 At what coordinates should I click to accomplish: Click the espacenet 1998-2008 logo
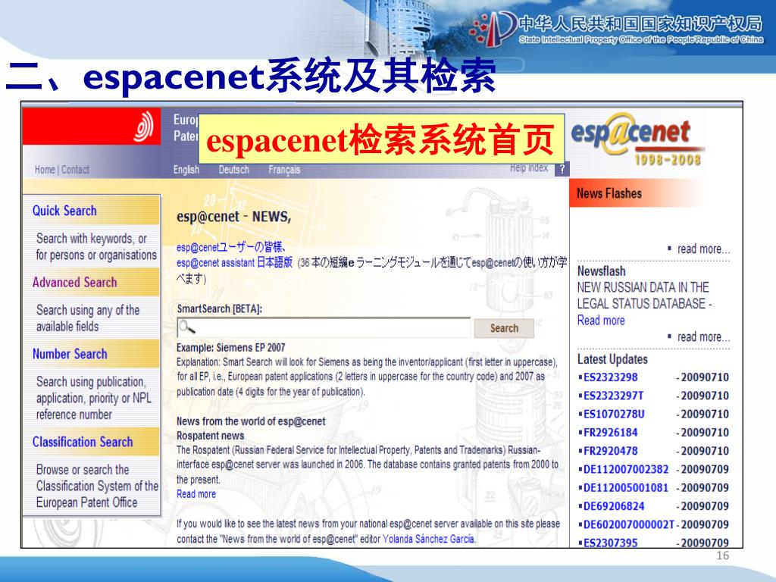[x=638, y=139]
